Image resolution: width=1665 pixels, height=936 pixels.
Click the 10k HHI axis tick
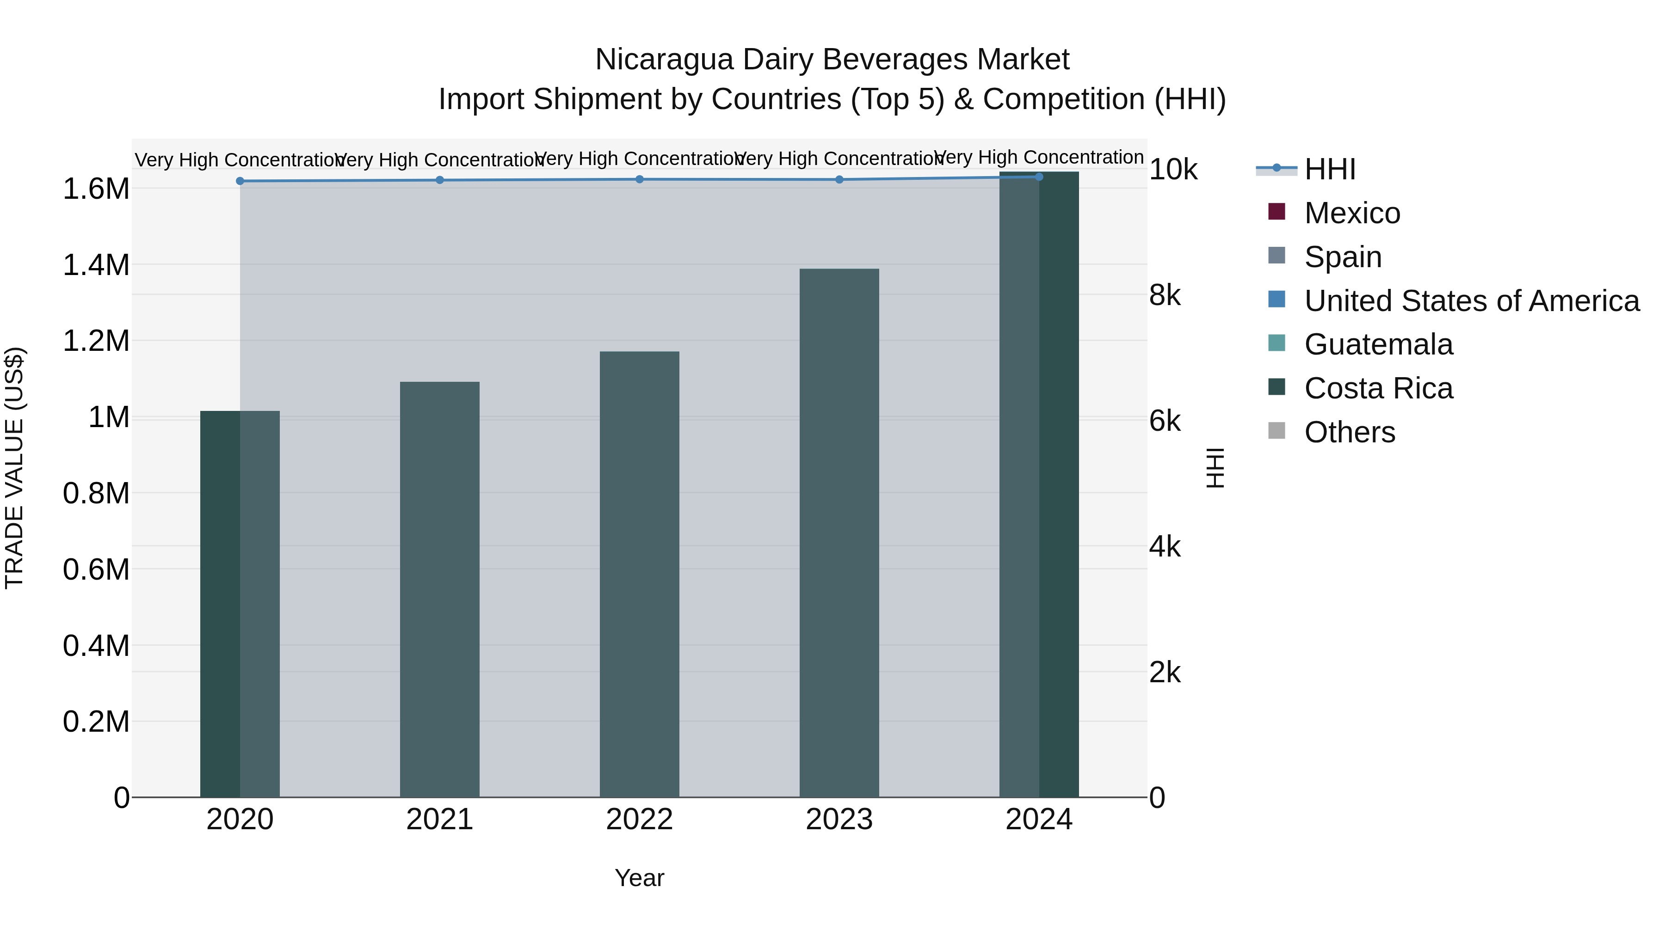tap(1173, 169)
